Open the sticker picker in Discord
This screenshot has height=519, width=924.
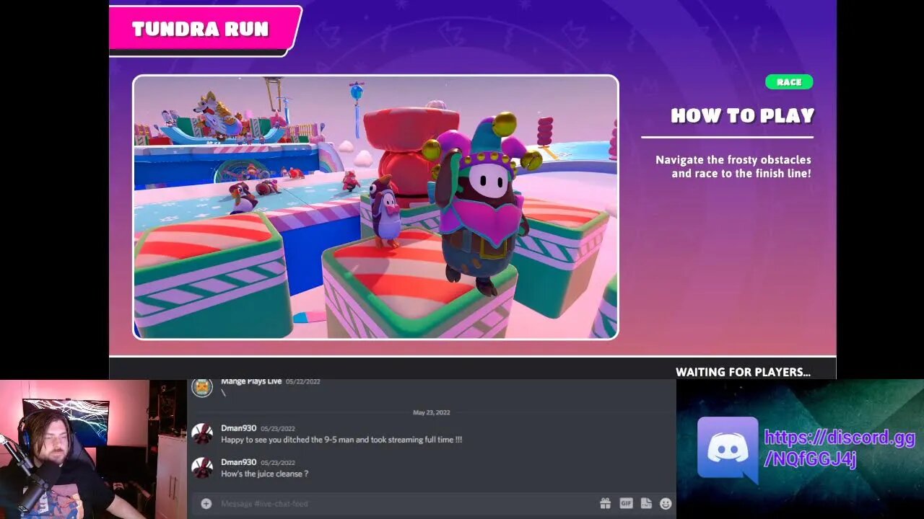tap(646, 504)
